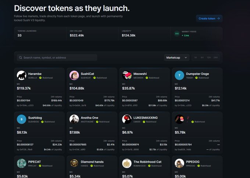Click PIPECAT's Robinhood verified badge
This screenshot has width=250, height=178.
40,166
